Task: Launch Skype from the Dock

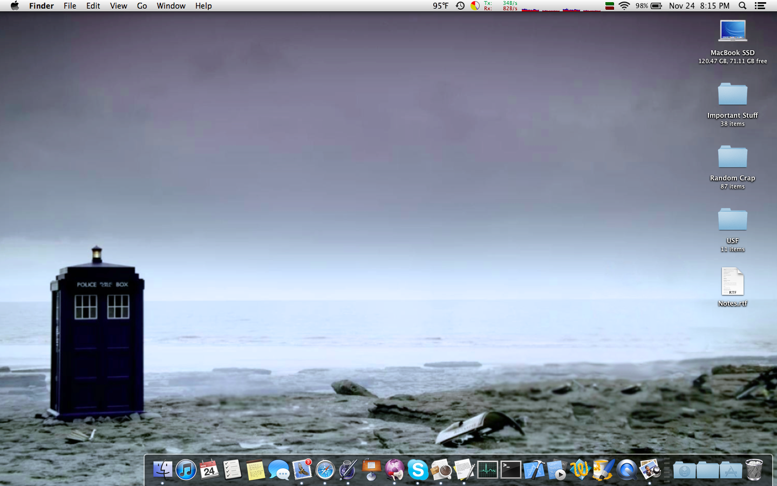Action: point(418,469)
